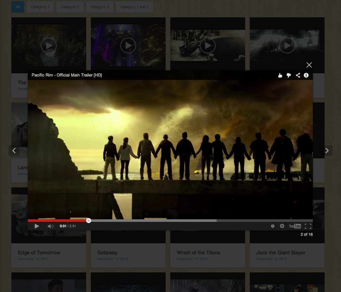The image size is (341, 292).
Task: Click the YouTube logo in the player
Action: pyautogui.click(x=294, y=226)
